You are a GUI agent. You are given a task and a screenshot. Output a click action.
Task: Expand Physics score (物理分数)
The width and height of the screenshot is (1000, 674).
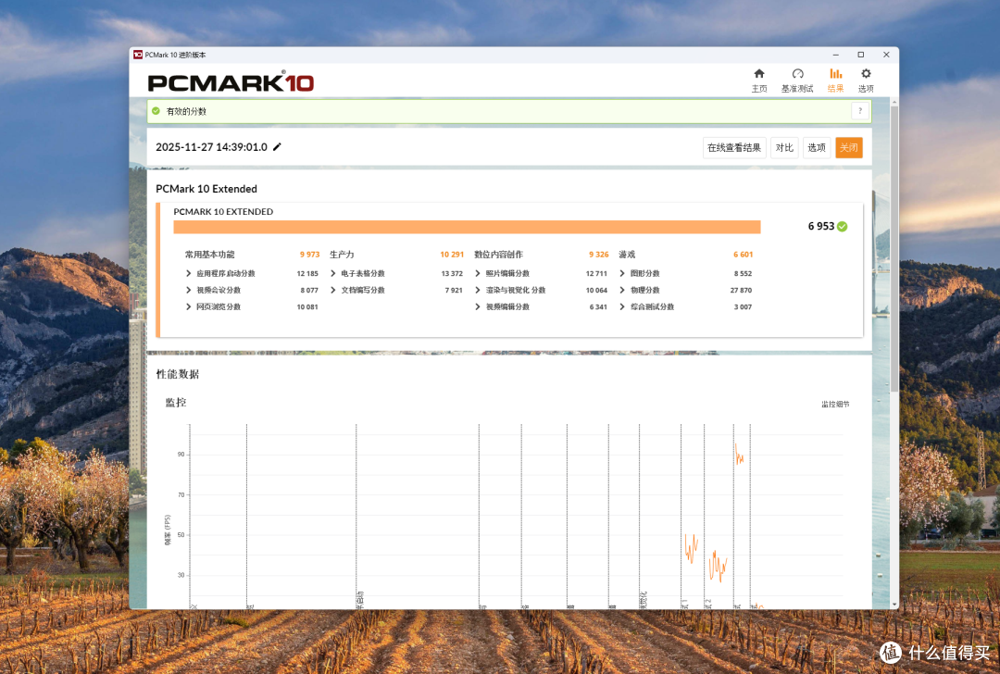coord(622,290)
